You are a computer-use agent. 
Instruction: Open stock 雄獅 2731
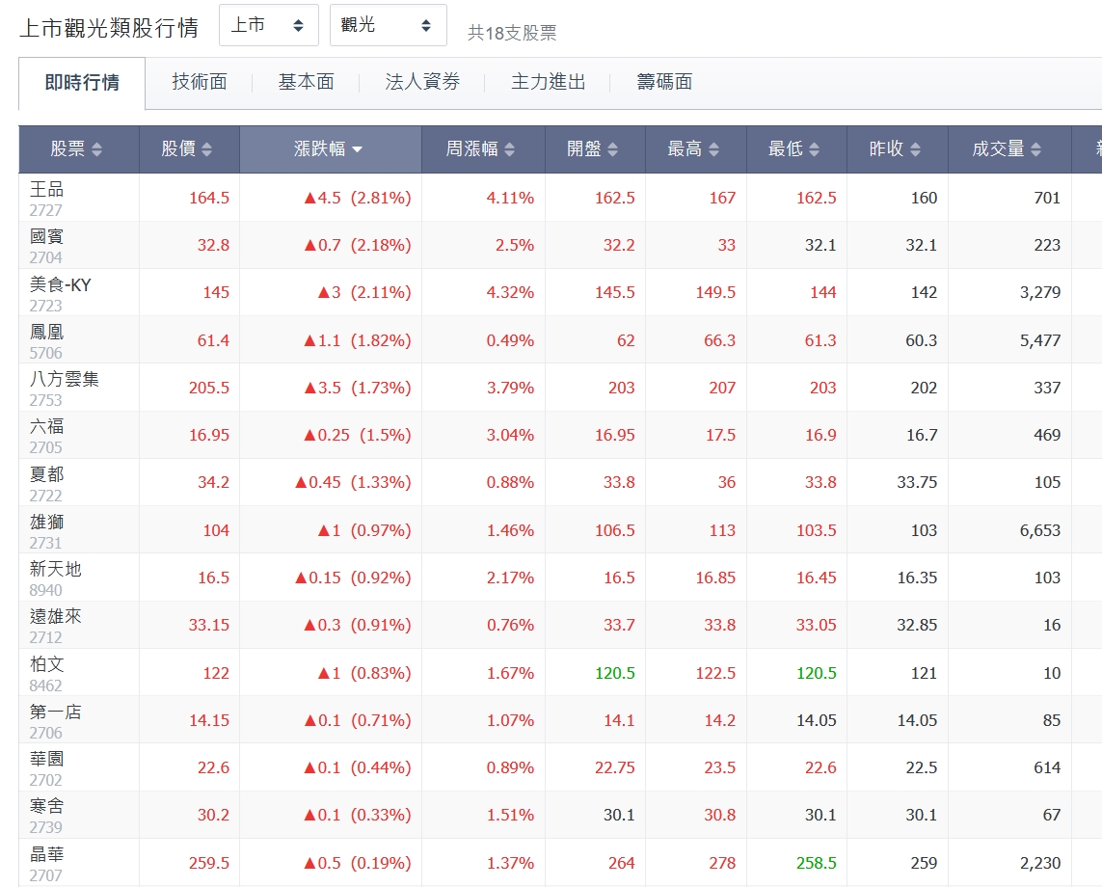click(46, 531)
